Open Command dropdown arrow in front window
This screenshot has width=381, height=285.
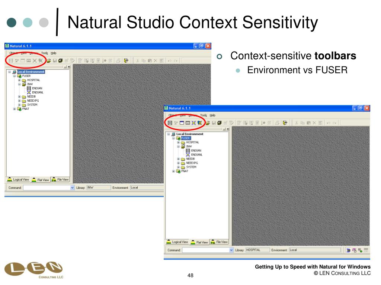(231, 250)
